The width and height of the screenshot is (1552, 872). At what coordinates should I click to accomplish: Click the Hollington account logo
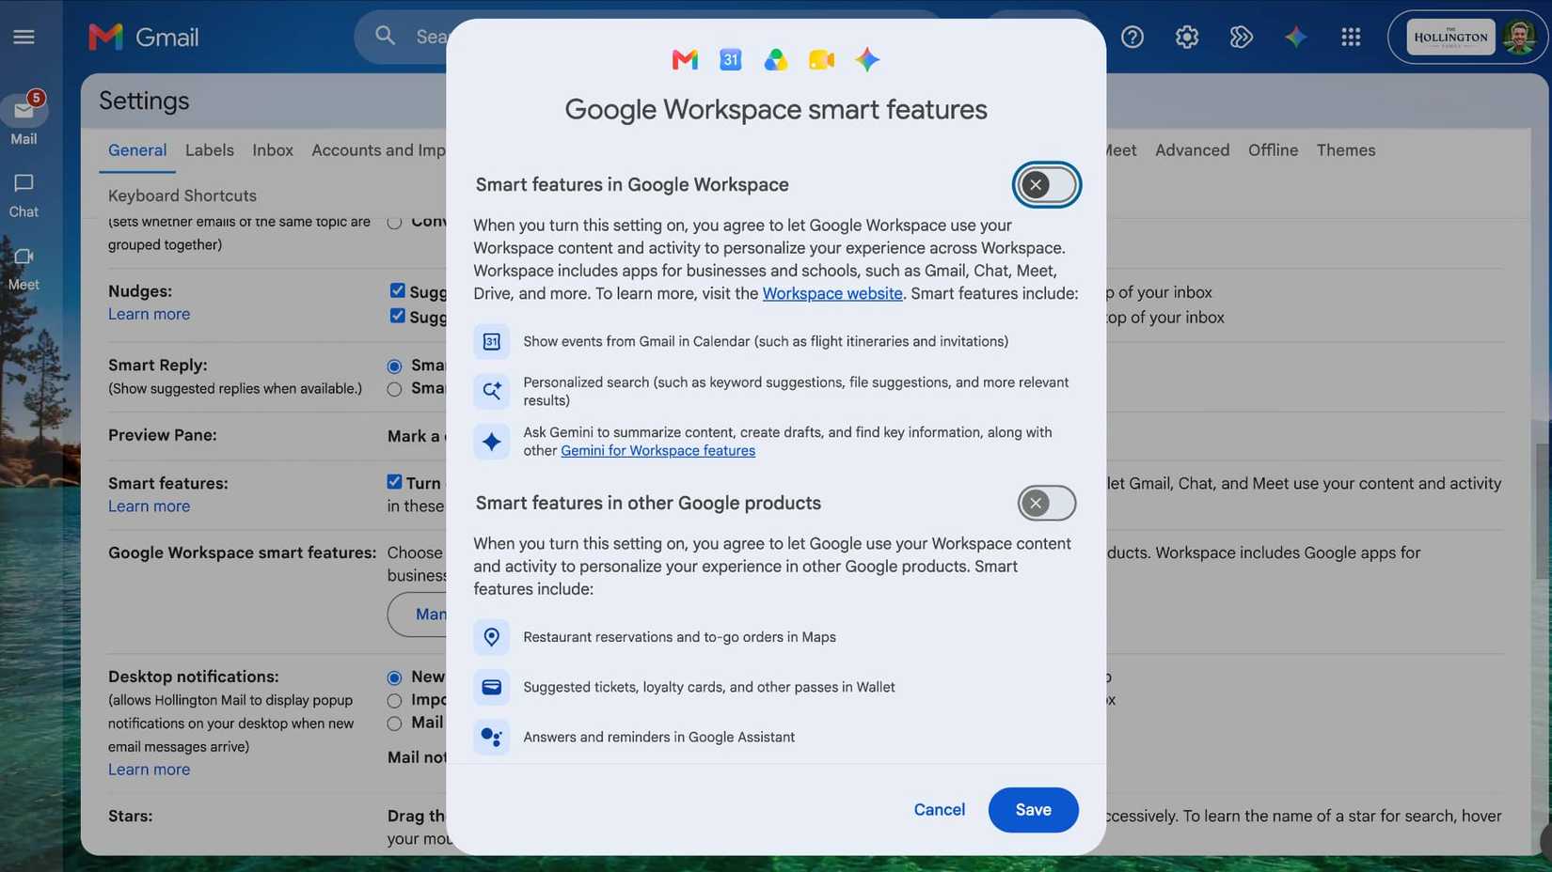coord(1450,37)
